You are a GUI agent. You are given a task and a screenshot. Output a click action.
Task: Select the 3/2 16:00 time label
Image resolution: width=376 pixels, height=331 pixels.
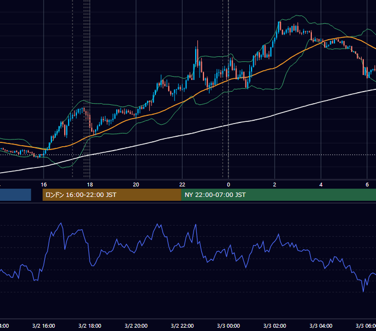coord(44,325)
